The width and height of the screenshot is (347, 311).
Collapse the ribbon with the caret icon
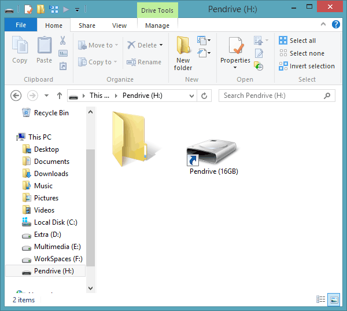323,24
